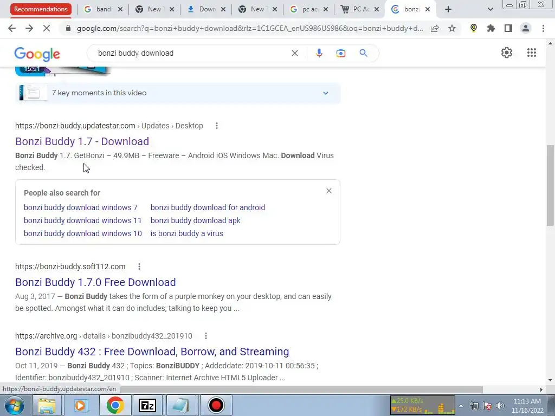Search bonzi buddy download windows 11
Viewport: 555px width, 416px height.
82,220
